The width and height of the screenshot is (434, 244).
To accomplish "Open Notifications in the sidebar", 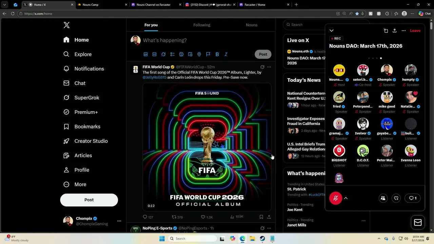I will click(x=84, y=69).
